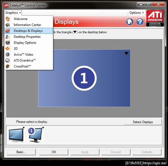168x166 pixels.
Task: Open the Options dropdown
Action: pyautogui.click(x=137, y=13)
